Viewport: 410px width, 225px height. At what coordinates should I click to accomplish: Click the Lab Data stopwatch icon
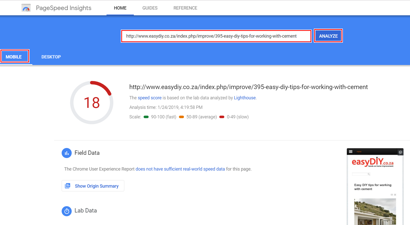pos(67,211)
